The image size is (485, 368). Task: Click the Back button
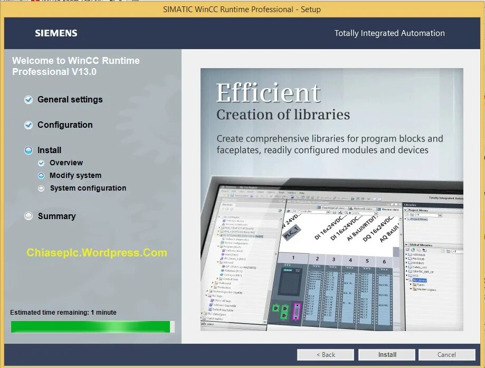326,355
